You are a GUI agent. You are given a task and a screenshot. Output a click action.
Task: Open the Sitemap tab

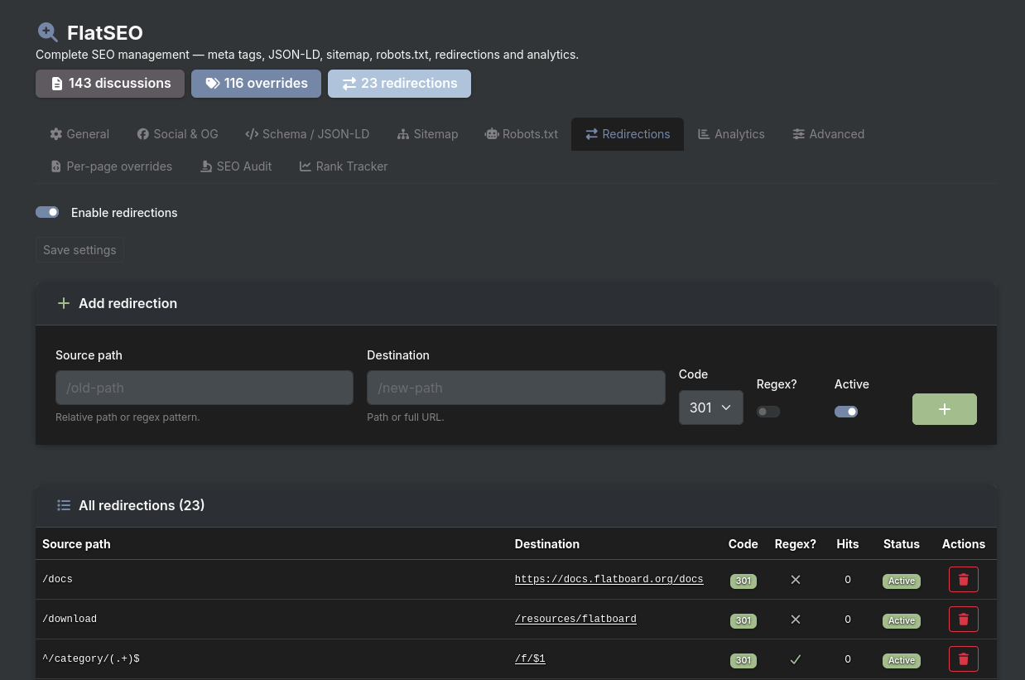point(427,134)
